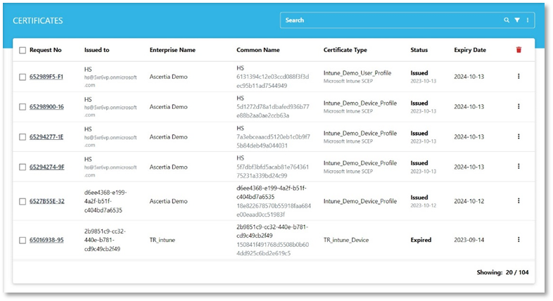Click the red delete trash icon
Image resolution: width=553 pixels, height=301 pixels.
tap(519, 50)
